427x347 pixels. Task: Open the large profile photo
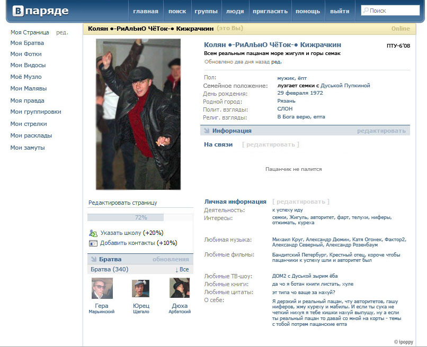138,114
